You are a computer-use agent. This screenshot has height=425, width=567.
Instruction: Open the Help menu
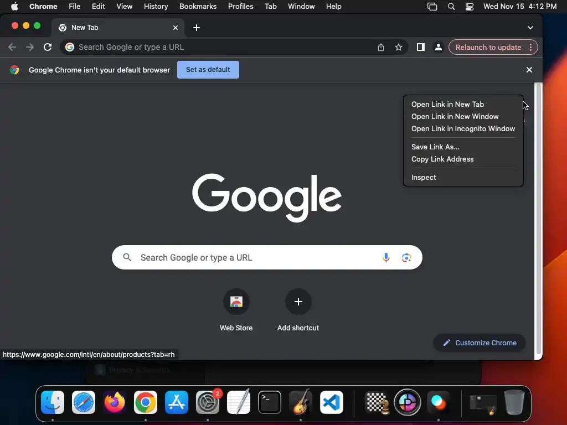click(333, 6)
